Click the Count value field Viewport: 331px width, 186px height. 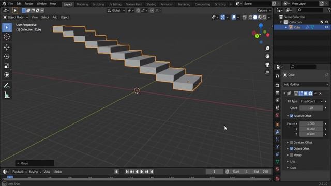click(311, 108)
